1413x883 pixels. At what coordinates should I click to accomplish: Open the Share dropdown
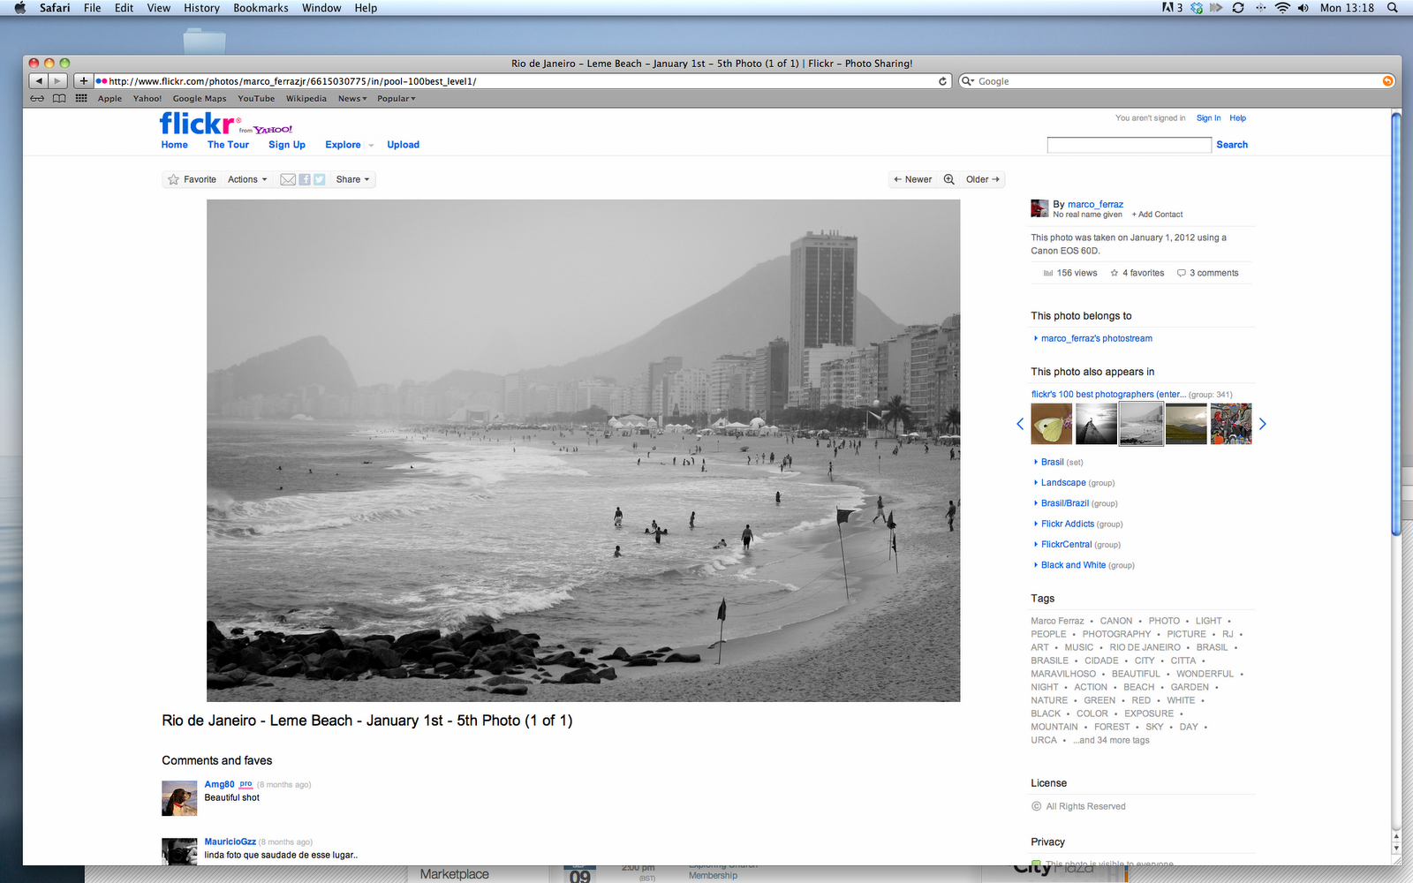[353, 179]
